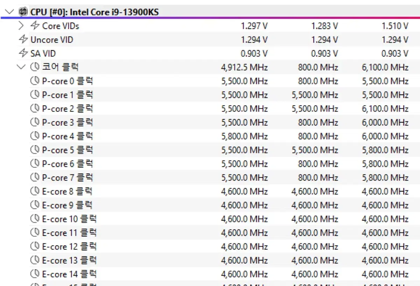The height and width of the screenshot is (286, 420).
Task: Click the clock icon beside 코어 클럭
Action: click(x=35, y=67)
